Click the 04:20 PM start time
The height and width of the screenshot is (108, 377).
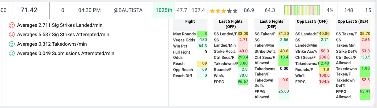point(90,10)
